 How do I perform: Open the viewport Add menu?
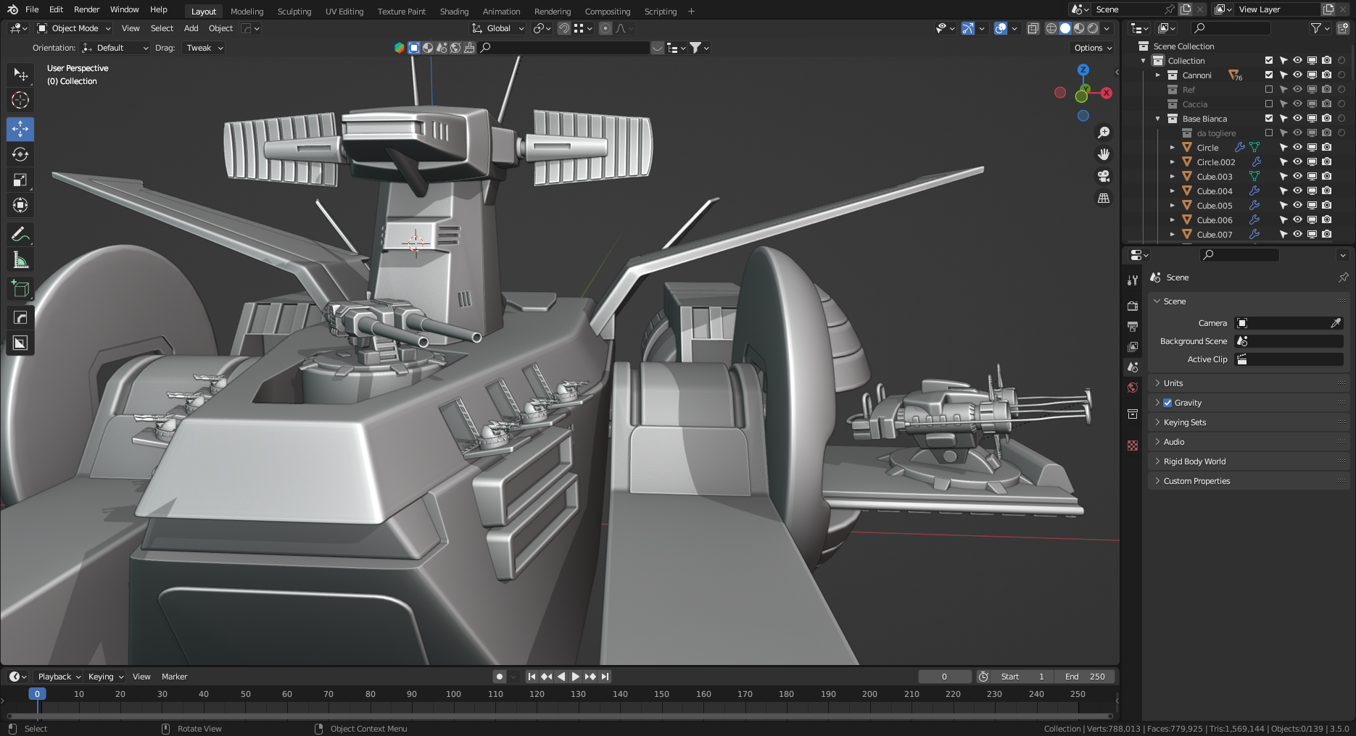click(x=191, y=28)
